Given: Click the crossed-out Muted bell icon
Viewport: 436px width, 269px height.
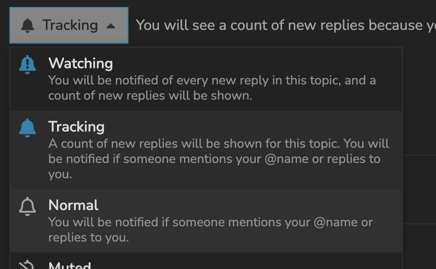Looking at the screenshot, I should [x=27, y=265].
